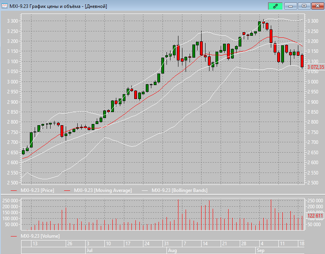Click date 14 on the time axis
The image size is (325, 254).
pos(205,243)
